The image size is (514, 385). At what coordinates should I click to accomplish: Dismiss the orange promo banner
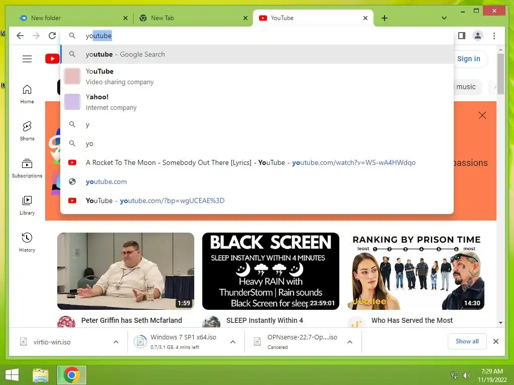482,115
